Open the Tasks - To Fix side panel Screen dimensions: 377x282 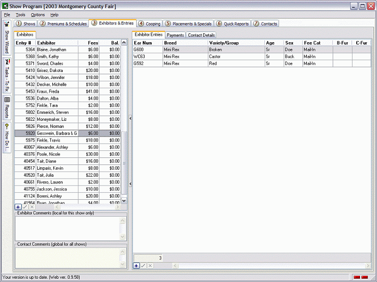click(x=7, y=75)
